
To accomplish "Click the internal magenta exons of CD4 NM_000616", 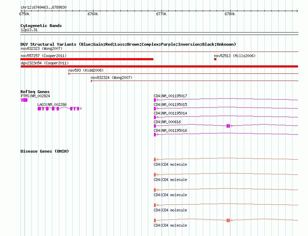I will 228,126.
